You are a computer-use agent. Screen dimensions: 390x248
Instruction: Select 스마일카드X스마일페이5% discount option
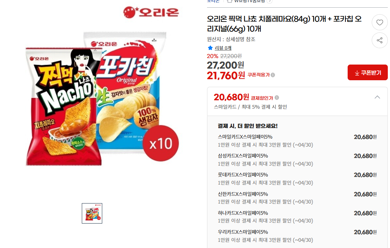coord(297,141)
